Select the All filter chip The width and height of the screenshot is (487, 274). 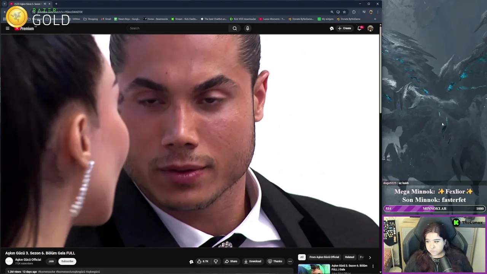point(302,257)
